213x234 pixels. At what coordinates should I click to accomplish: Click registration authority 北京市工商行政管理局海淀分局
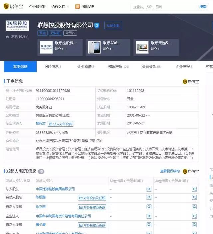coord(150,133)
